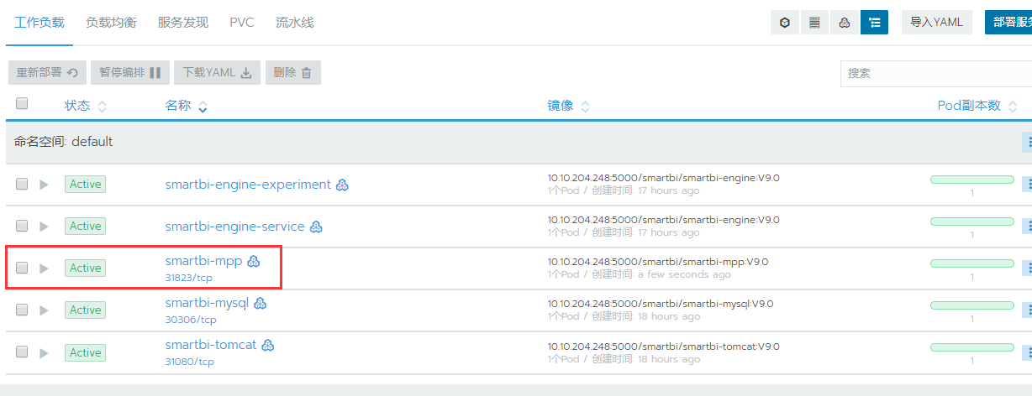The width and height of the screenshot is (1032, 396).
Task: Click the smartbi-engine-experiment pod replica bar
Action: tap(972, 180)
